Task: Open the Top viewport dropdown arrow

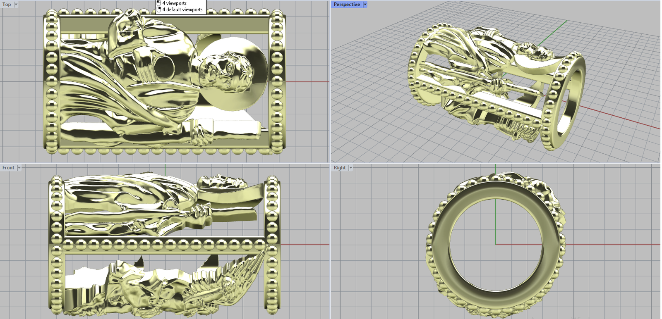Action: coord(16,5)
